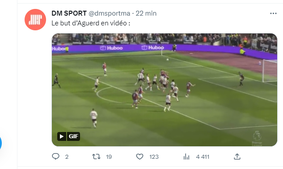
Task: Click the GIF label badge
Action: 73,136
